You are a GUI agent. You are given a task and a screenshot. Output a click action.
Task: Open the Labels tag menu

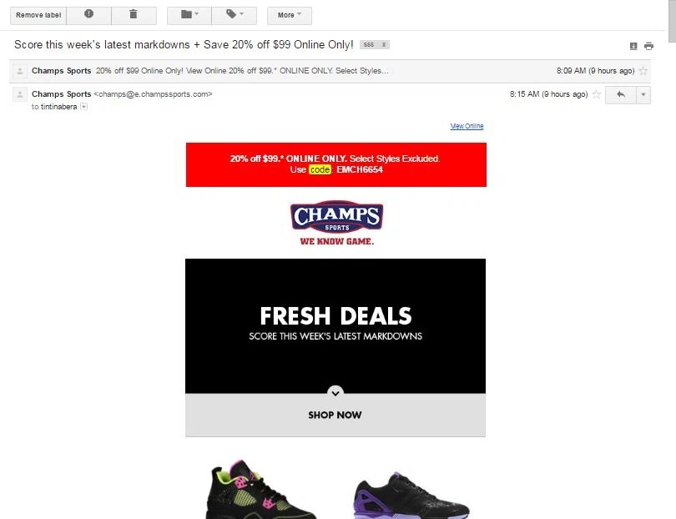(x=235, y=15)
